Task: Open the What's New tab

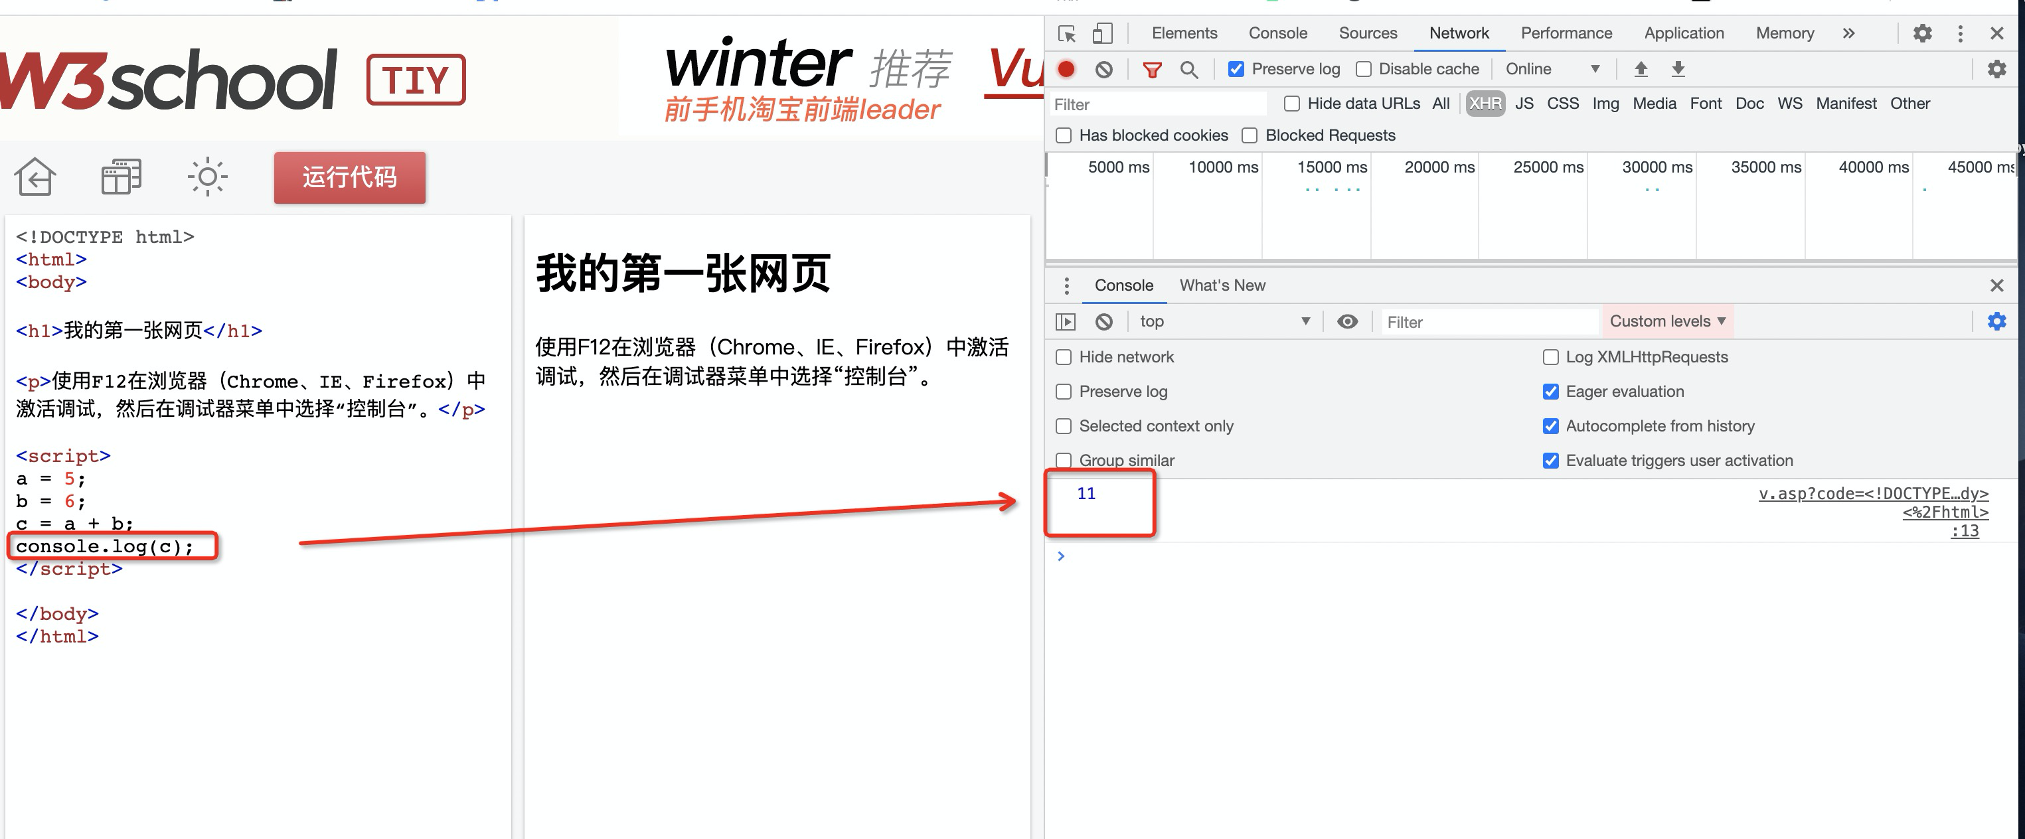Action: (1222, 285)
